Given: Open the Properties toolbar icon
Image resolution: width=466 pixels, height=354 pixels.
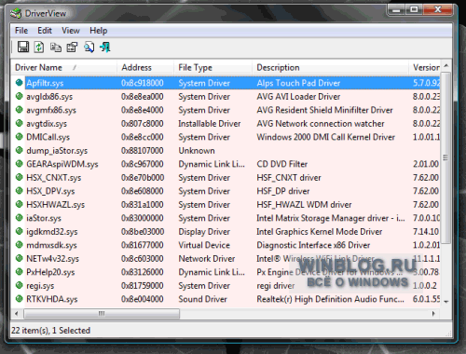Looking at the screenshot, I should coord(73,48).
